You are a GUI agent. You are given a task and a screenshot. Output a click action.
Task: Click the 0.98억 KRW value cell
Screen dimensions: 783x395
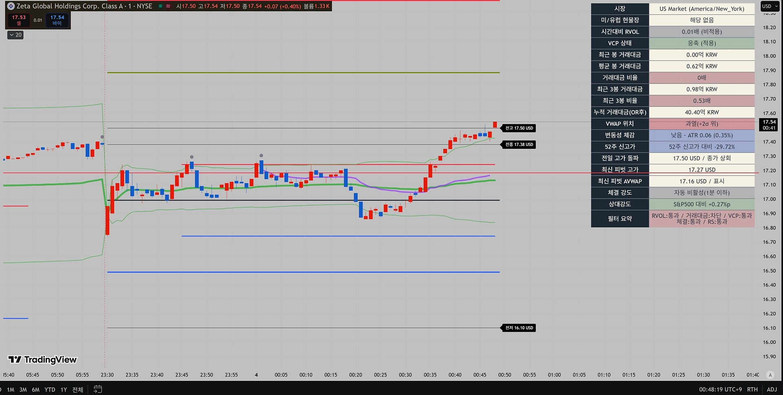click(702, 89)
